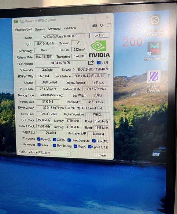Click the Technology value 8 nm
This screenshot has width=177, height=214.
(x=44, y=50)
